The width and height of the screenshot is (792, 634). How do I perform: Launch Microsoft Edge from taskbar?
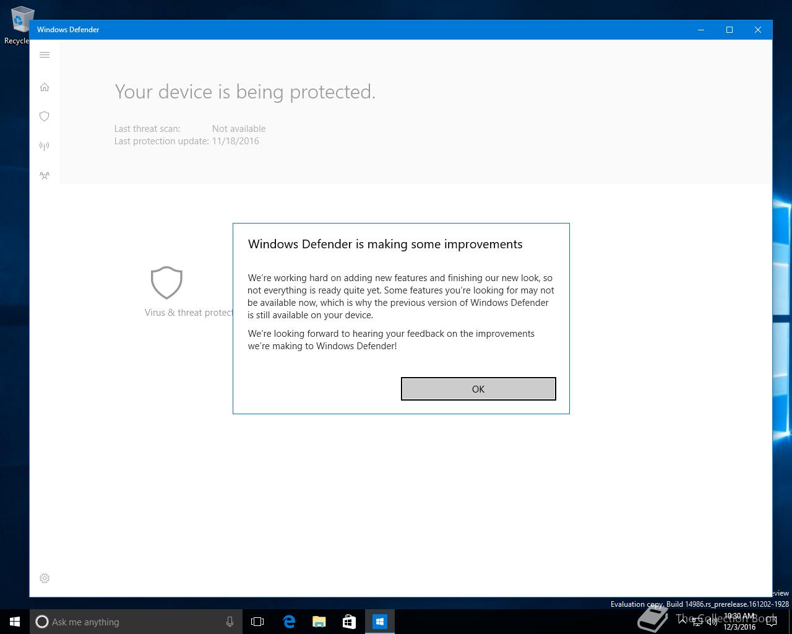click(289, 622)
